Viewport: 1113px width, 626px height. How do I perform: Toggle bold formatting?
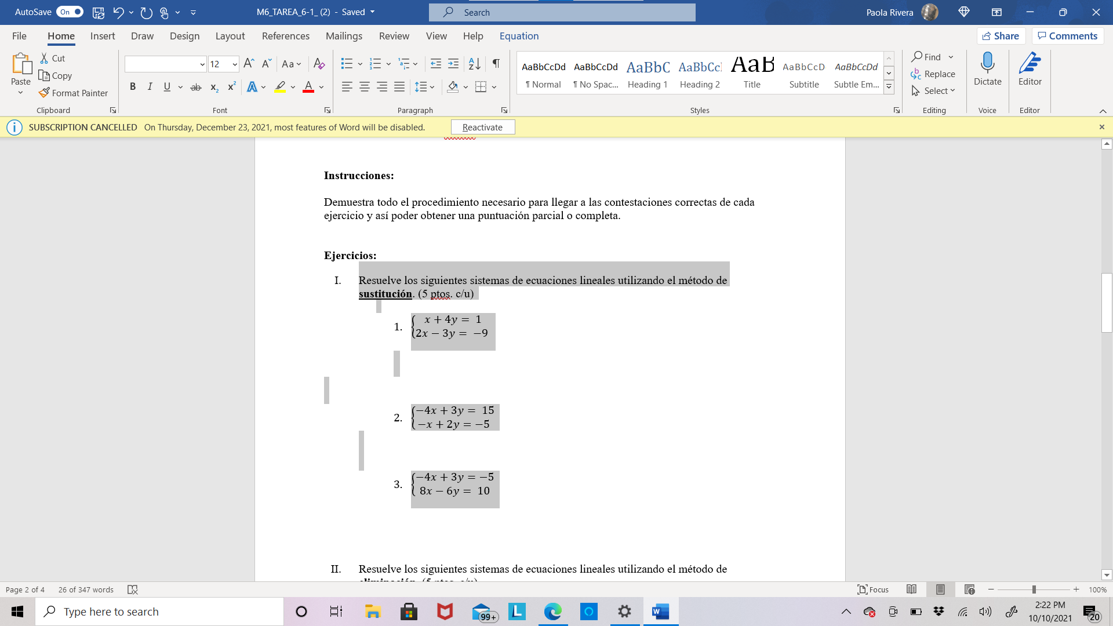click(133, 86)
